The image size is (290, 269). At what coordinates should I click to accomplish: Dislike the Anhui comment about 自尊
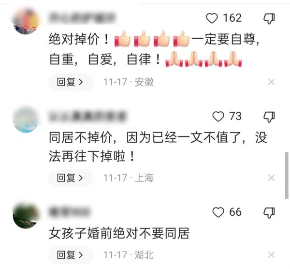[269, 19]
